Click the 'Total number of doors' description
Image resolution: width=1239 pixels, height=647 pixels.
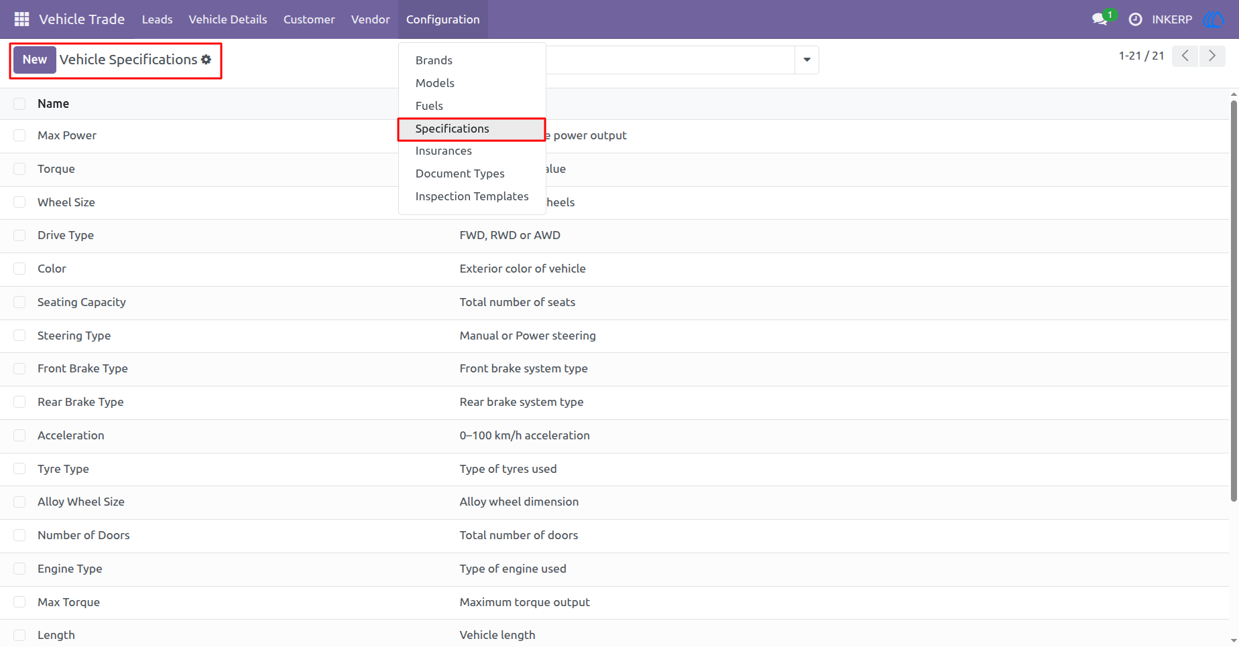[518, 535]
